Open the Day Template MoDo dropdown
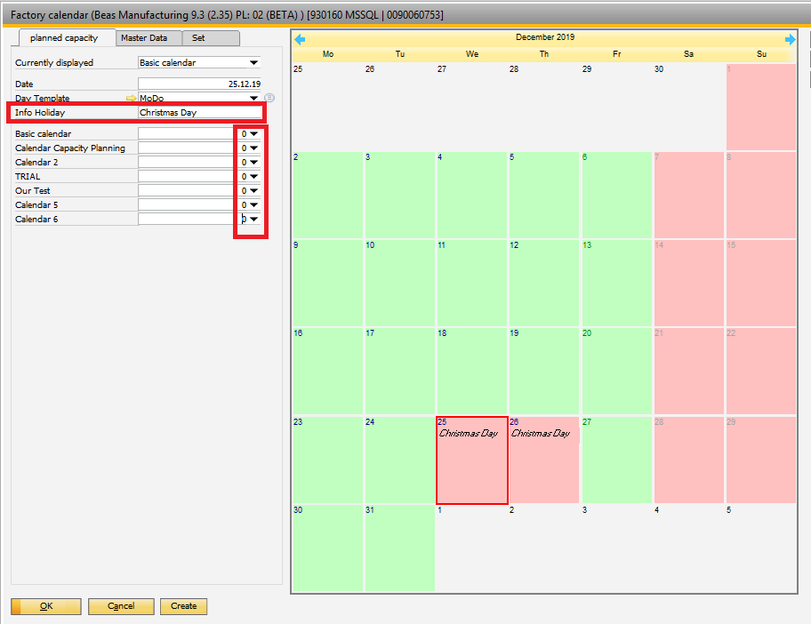Image resolution: width=811 pixels, height=624 pixels. pyautogui.click(x=253, y=98)
